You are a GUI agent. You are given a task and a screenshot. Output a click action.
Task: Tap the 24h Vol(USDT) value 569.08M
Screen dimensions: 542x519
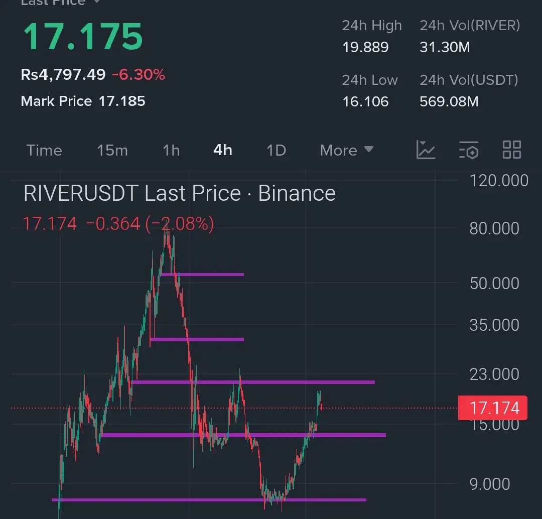point(449,102)
